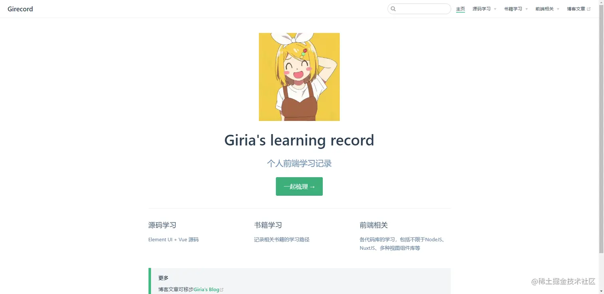Click the 各代码库的学习 description text
Screen dimensions: 604x294
(402, 244)
